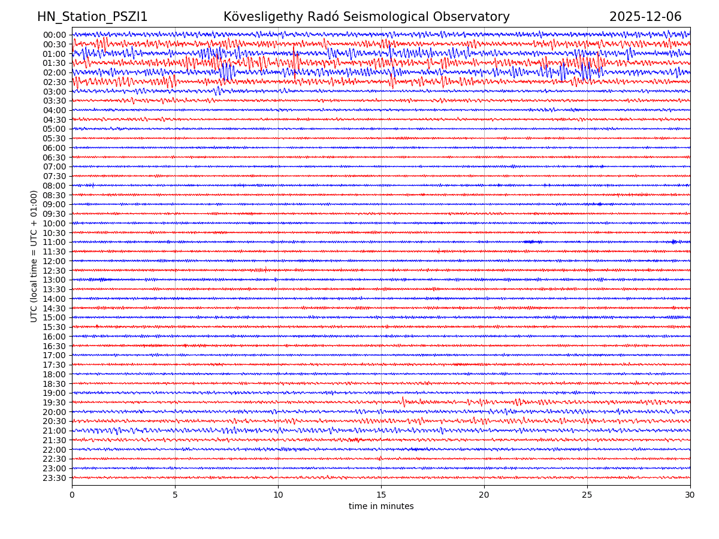Select the 00:00 row time label
719x539 pixels.
click(55, 35)
